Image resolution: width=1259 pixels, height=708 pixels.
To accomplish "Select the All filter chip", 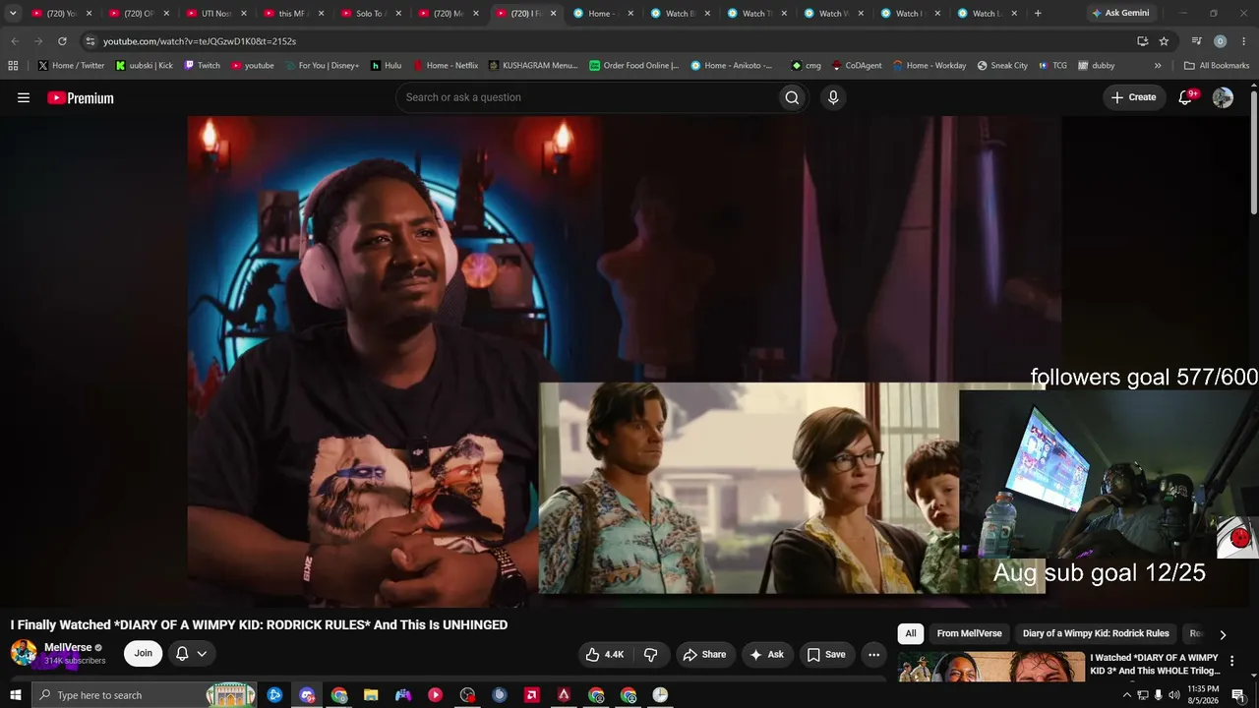I will coord(911,634).
